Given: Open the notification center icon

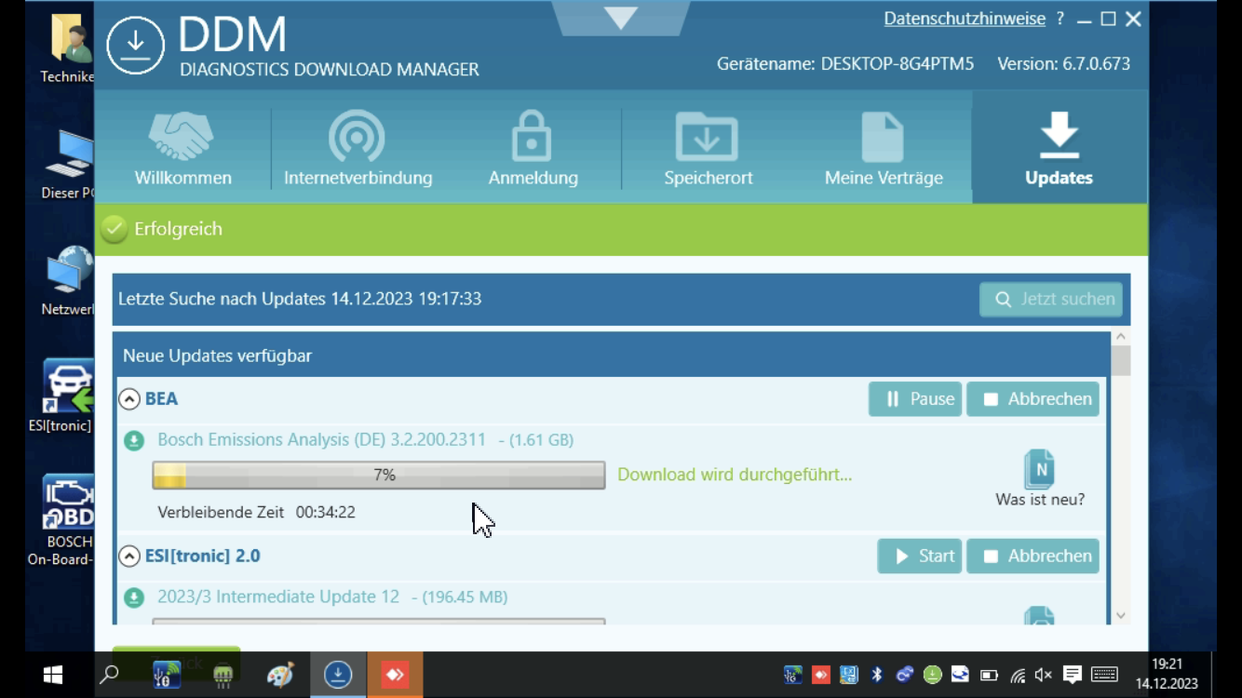Looking at the screenshot, I should (1072, 675).
